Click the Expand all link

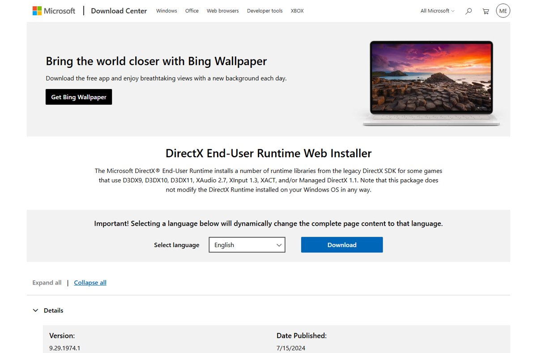pos(47,282)
